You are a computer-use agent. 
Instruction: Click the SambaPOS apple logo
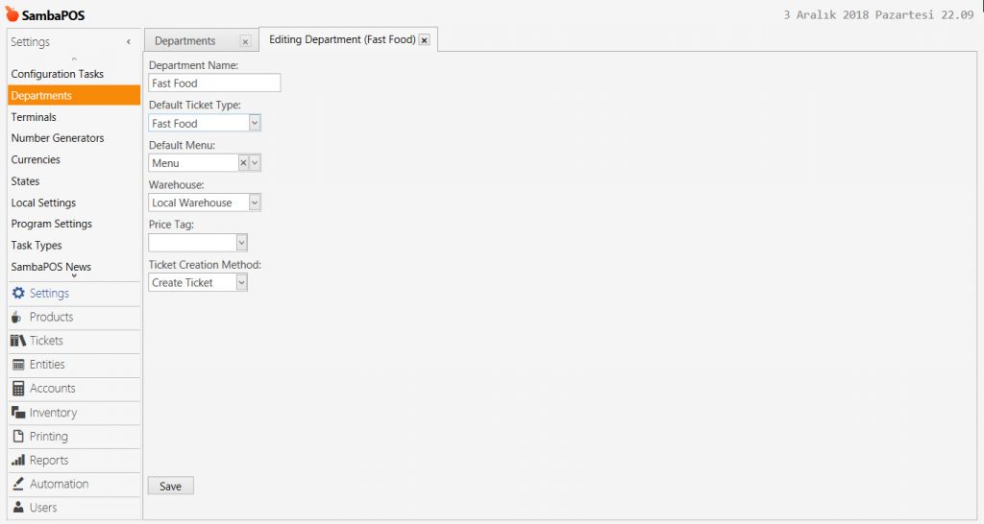click(12, 13)
